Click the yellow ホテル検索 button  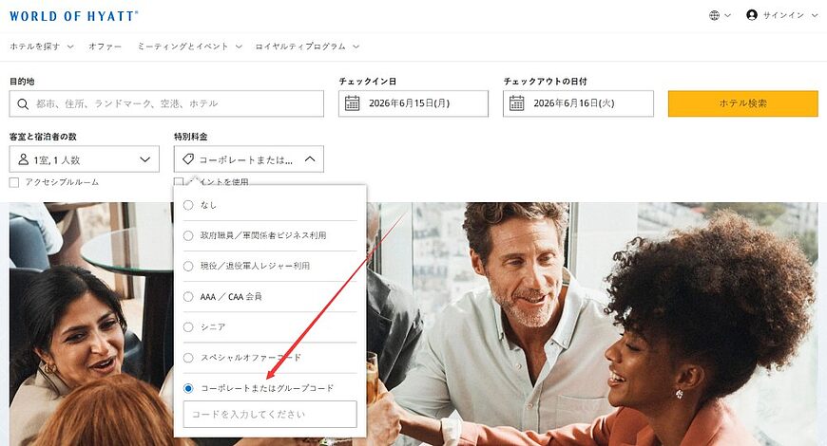pos(743,103)
